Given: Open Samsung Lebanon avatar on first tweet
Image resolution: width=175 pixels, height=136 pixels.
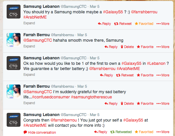Looking at the screenshot, I should click(x=14, y=12).
